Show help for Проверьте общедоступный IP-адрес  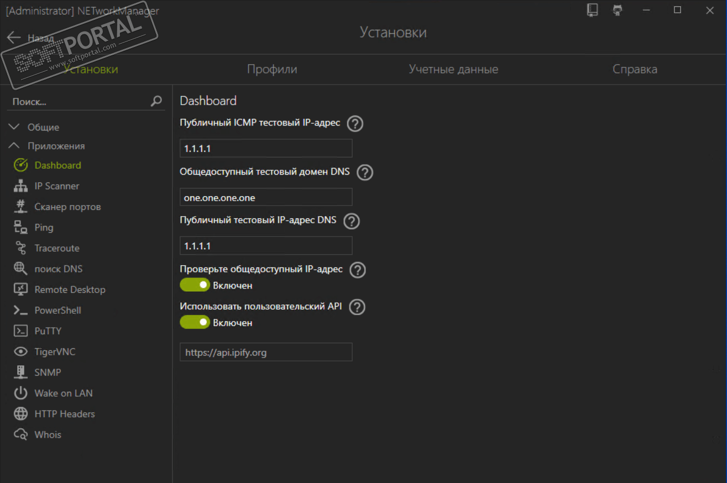[358, 270]
